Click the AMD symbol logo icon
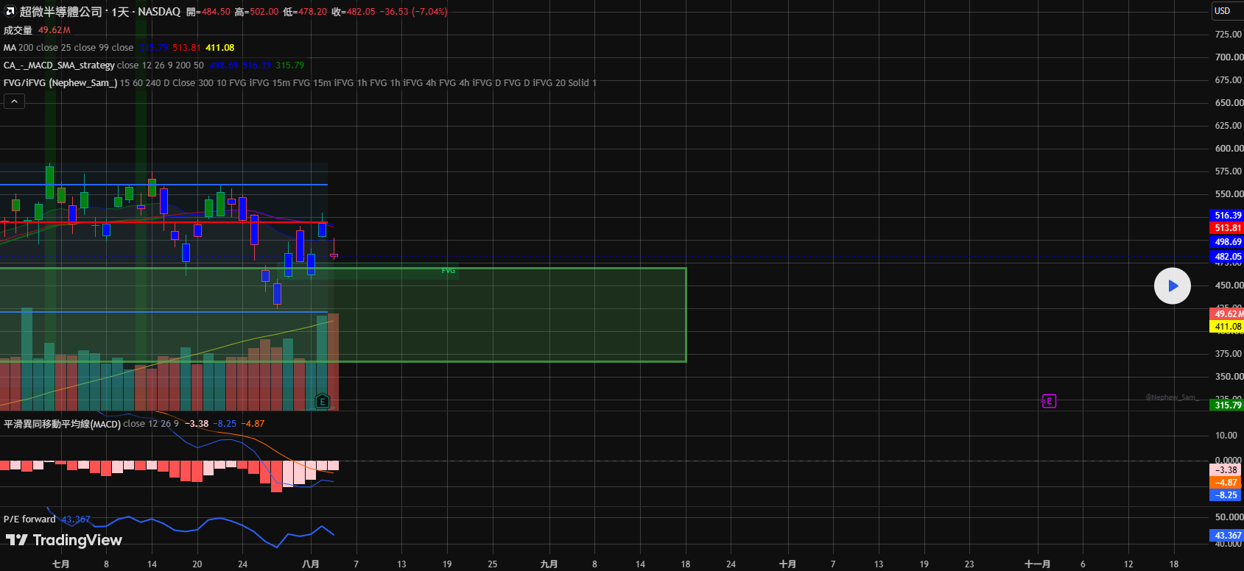1244x571 pixels. [10, 11]
